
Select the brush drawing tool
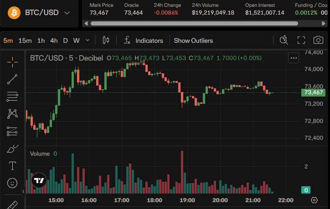tap(12, 148)
